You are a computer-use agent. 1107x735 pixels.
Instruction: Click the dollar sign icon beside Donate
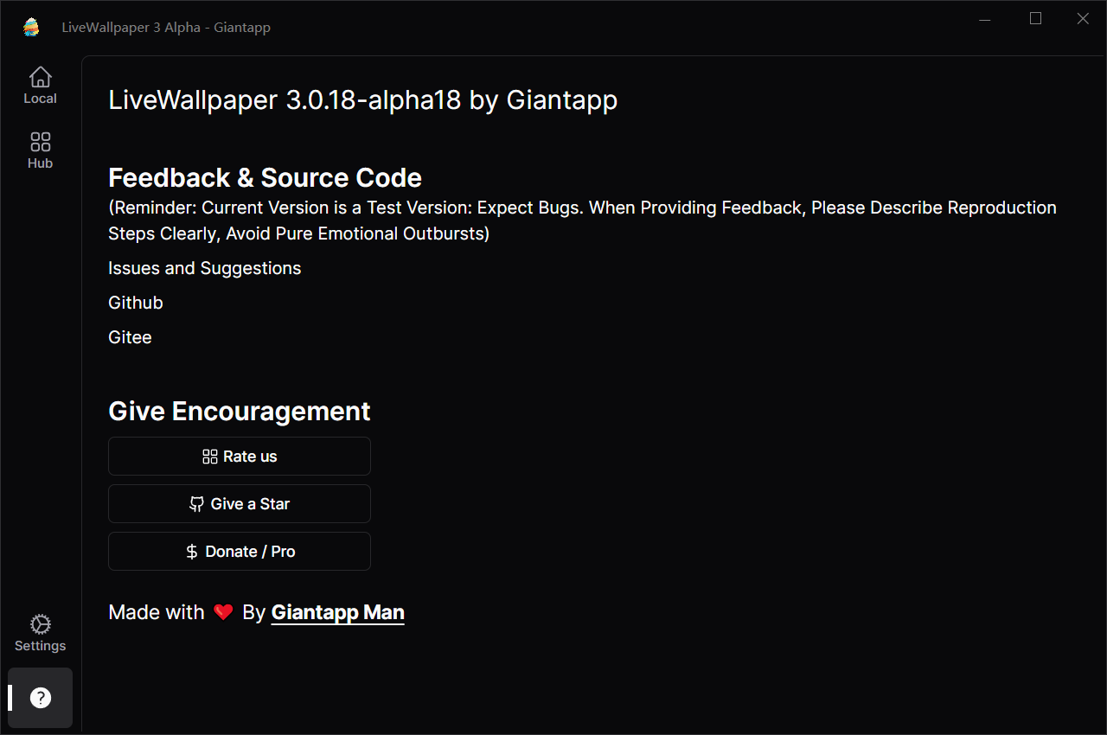click(192, 552)
